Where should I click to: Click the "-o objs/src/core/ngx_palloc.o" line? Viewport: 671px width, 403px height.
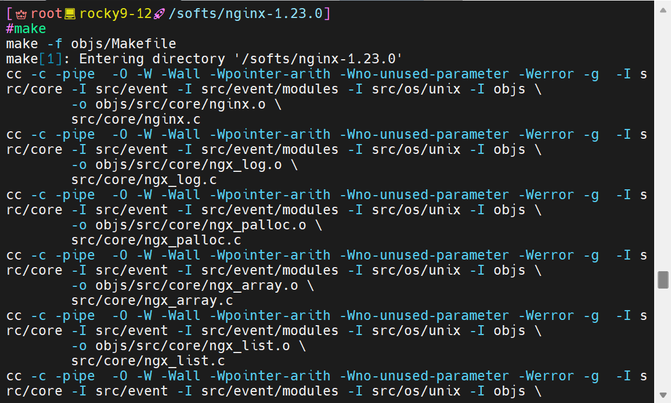(196, 225)
